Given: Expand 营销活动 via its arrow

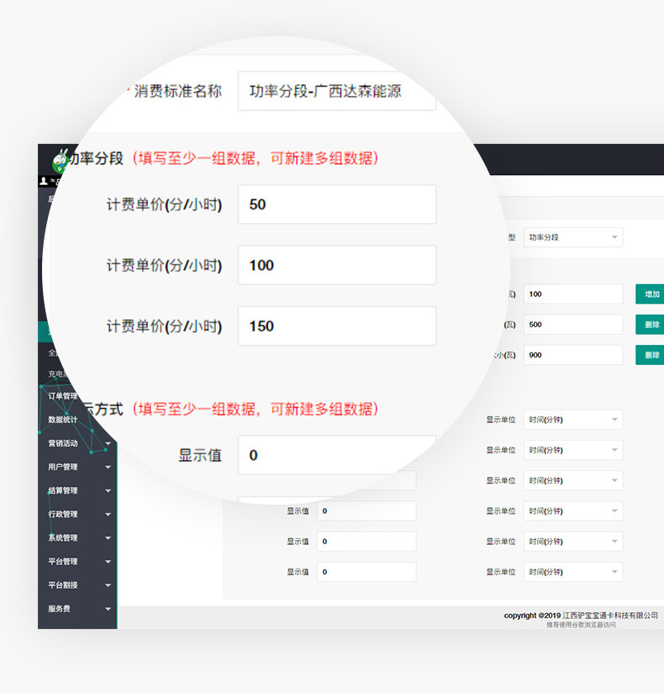Looking at the screenshot, I should click(x=108, y=443).
